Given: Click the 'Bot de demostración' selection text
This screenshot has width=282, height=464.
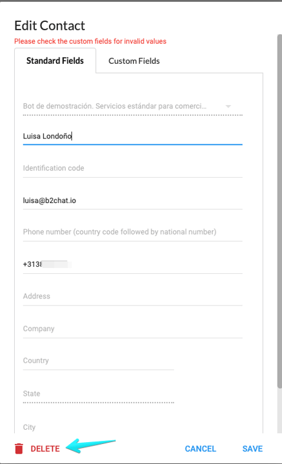Looking at the screenshot, I should click(115, 106).
